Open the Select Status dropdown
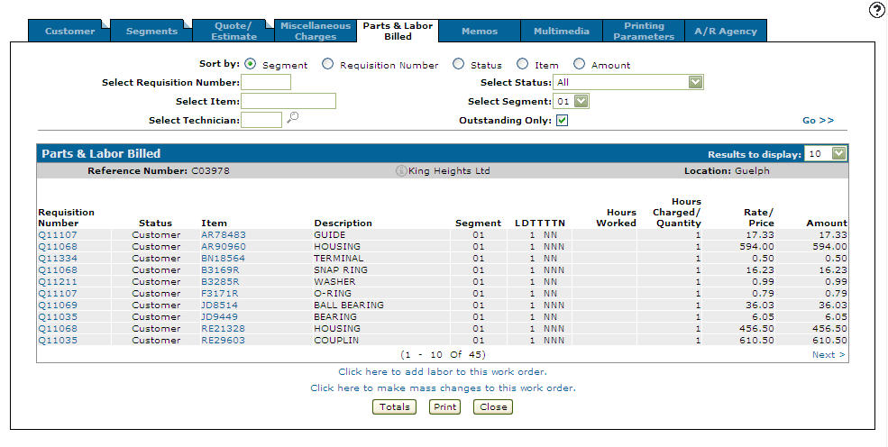Viewport: 888px width, 447px height. pyautogui.click(x=695, y=83)
